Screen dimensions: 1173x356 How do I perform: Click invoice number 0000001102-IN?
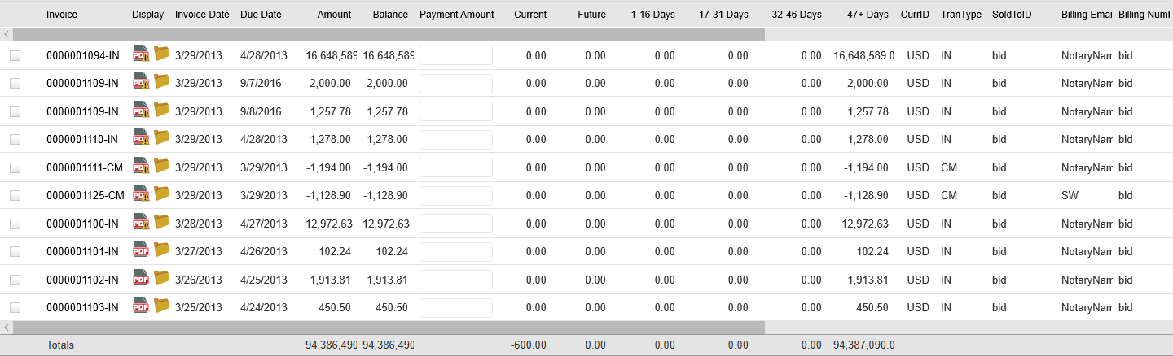coord(82,280)
